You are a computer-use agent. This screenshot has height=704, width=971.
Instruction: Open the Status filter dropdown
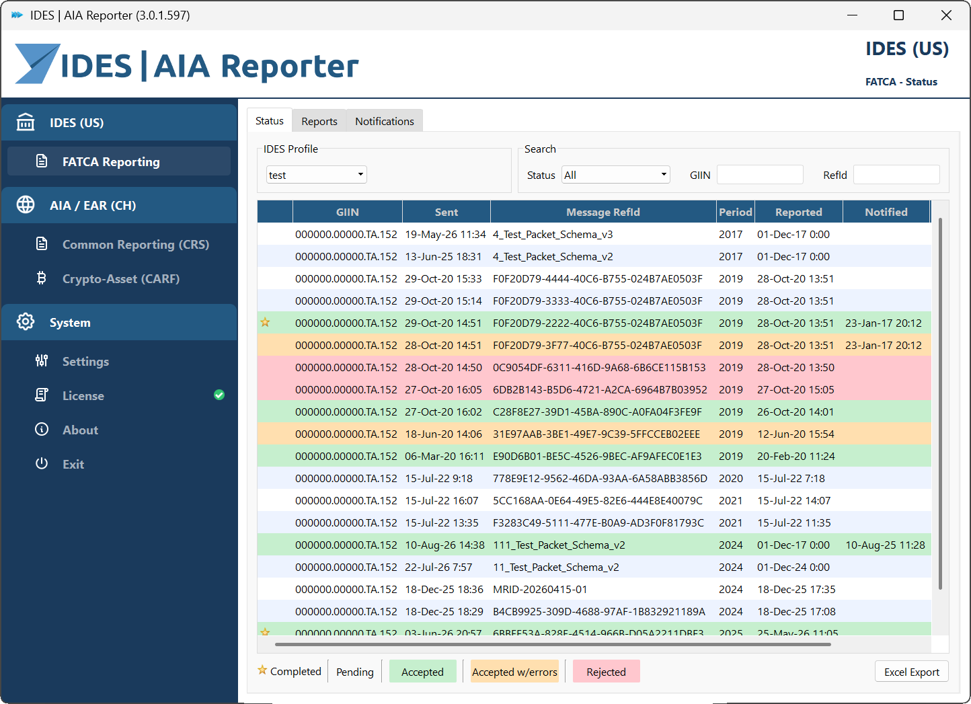click(x=616, y=175)
